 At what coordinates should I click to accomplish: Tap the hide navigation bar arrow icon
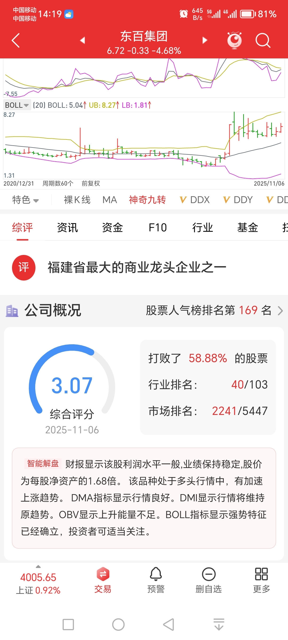tap(219, 625)
